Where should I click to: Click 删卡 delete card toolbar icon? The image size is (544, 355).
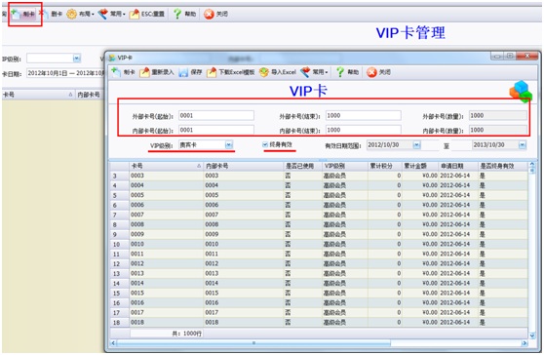tap(44, 14)
